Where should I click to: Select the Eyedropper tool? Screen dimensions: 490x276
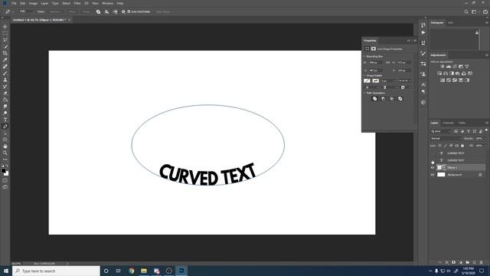pos(5,60)
